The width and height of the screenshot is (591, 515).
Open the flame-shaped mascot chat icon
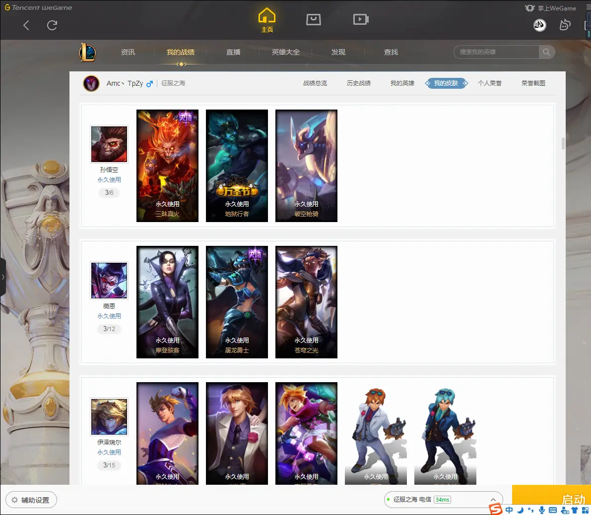click(x=565, y=25)
